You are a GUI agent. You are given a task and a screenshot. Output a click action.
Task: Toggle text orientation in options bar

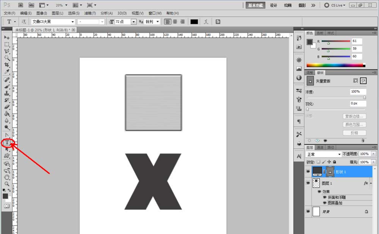23,22
